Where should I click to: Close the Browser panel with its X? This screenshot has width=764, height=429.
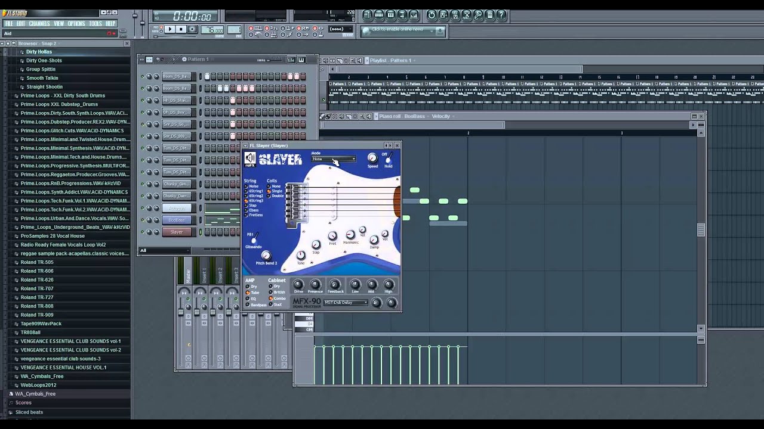point(127,43)
